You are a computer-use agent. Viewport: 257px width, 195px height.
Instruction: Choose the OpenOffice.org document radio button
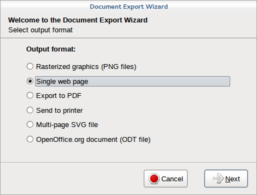pos(30,139)
